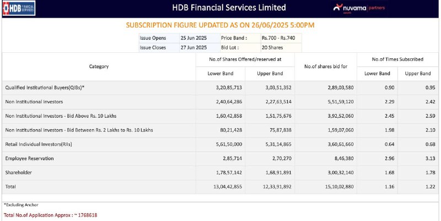Viewport: 441px width, 221px height.
Task: Click Total lower band '13,04,42,855'
Action: point(228,187)
